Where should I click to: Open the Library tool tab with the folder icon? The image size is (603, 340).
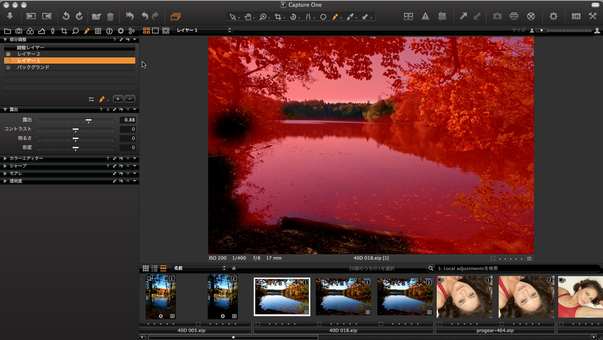pyautogui.click(x=8, y=31)
